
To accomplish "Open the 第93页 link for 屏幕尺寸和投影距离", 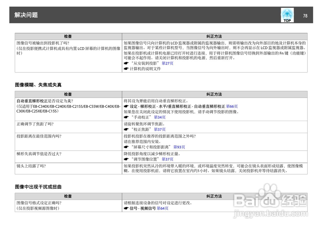I will point(179,147).
